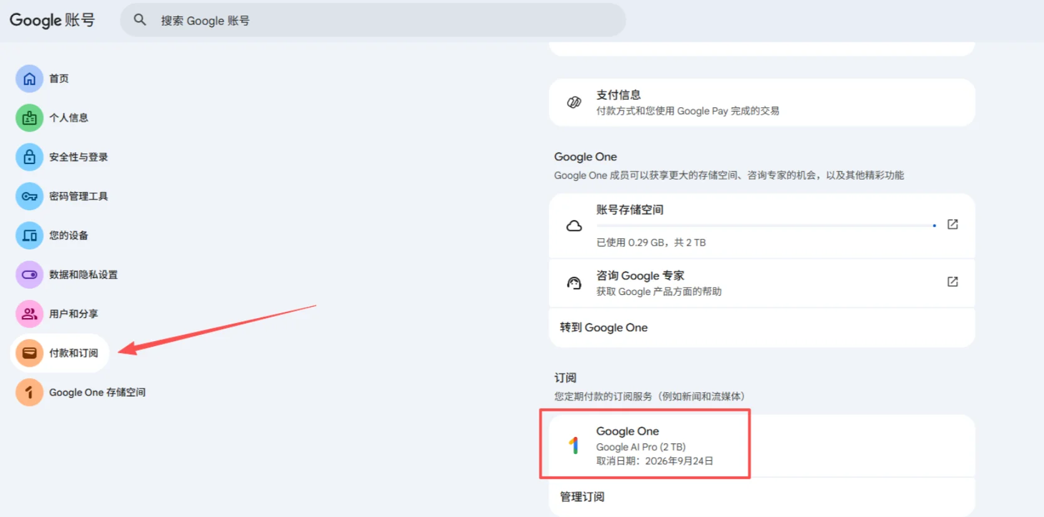Click the 账号存储空间 title text
This screenshot has width=1044, height=517.
[629, 210]
